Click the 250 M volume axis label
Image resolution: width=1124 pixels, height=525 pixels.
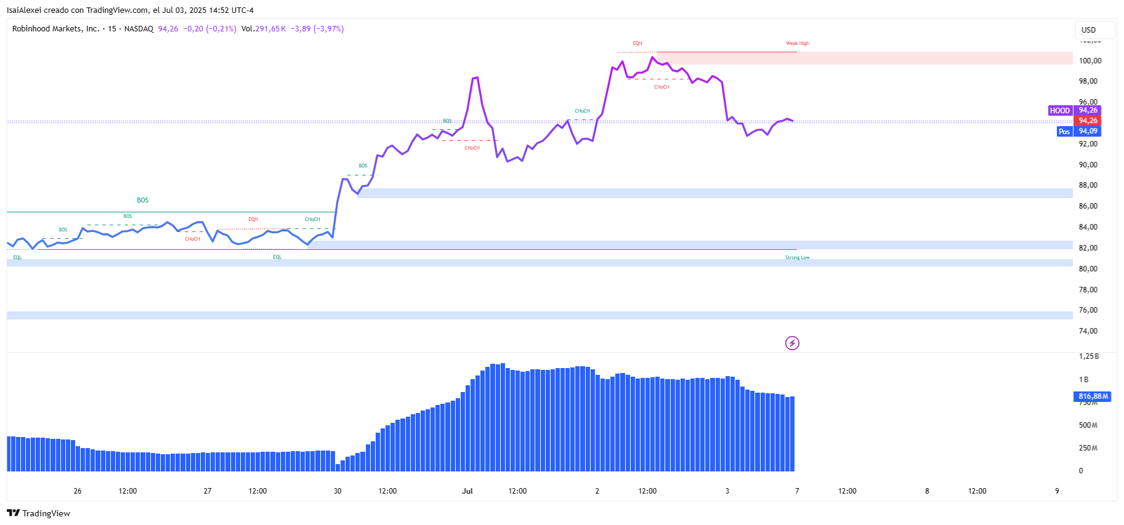tap(1088, 448)
